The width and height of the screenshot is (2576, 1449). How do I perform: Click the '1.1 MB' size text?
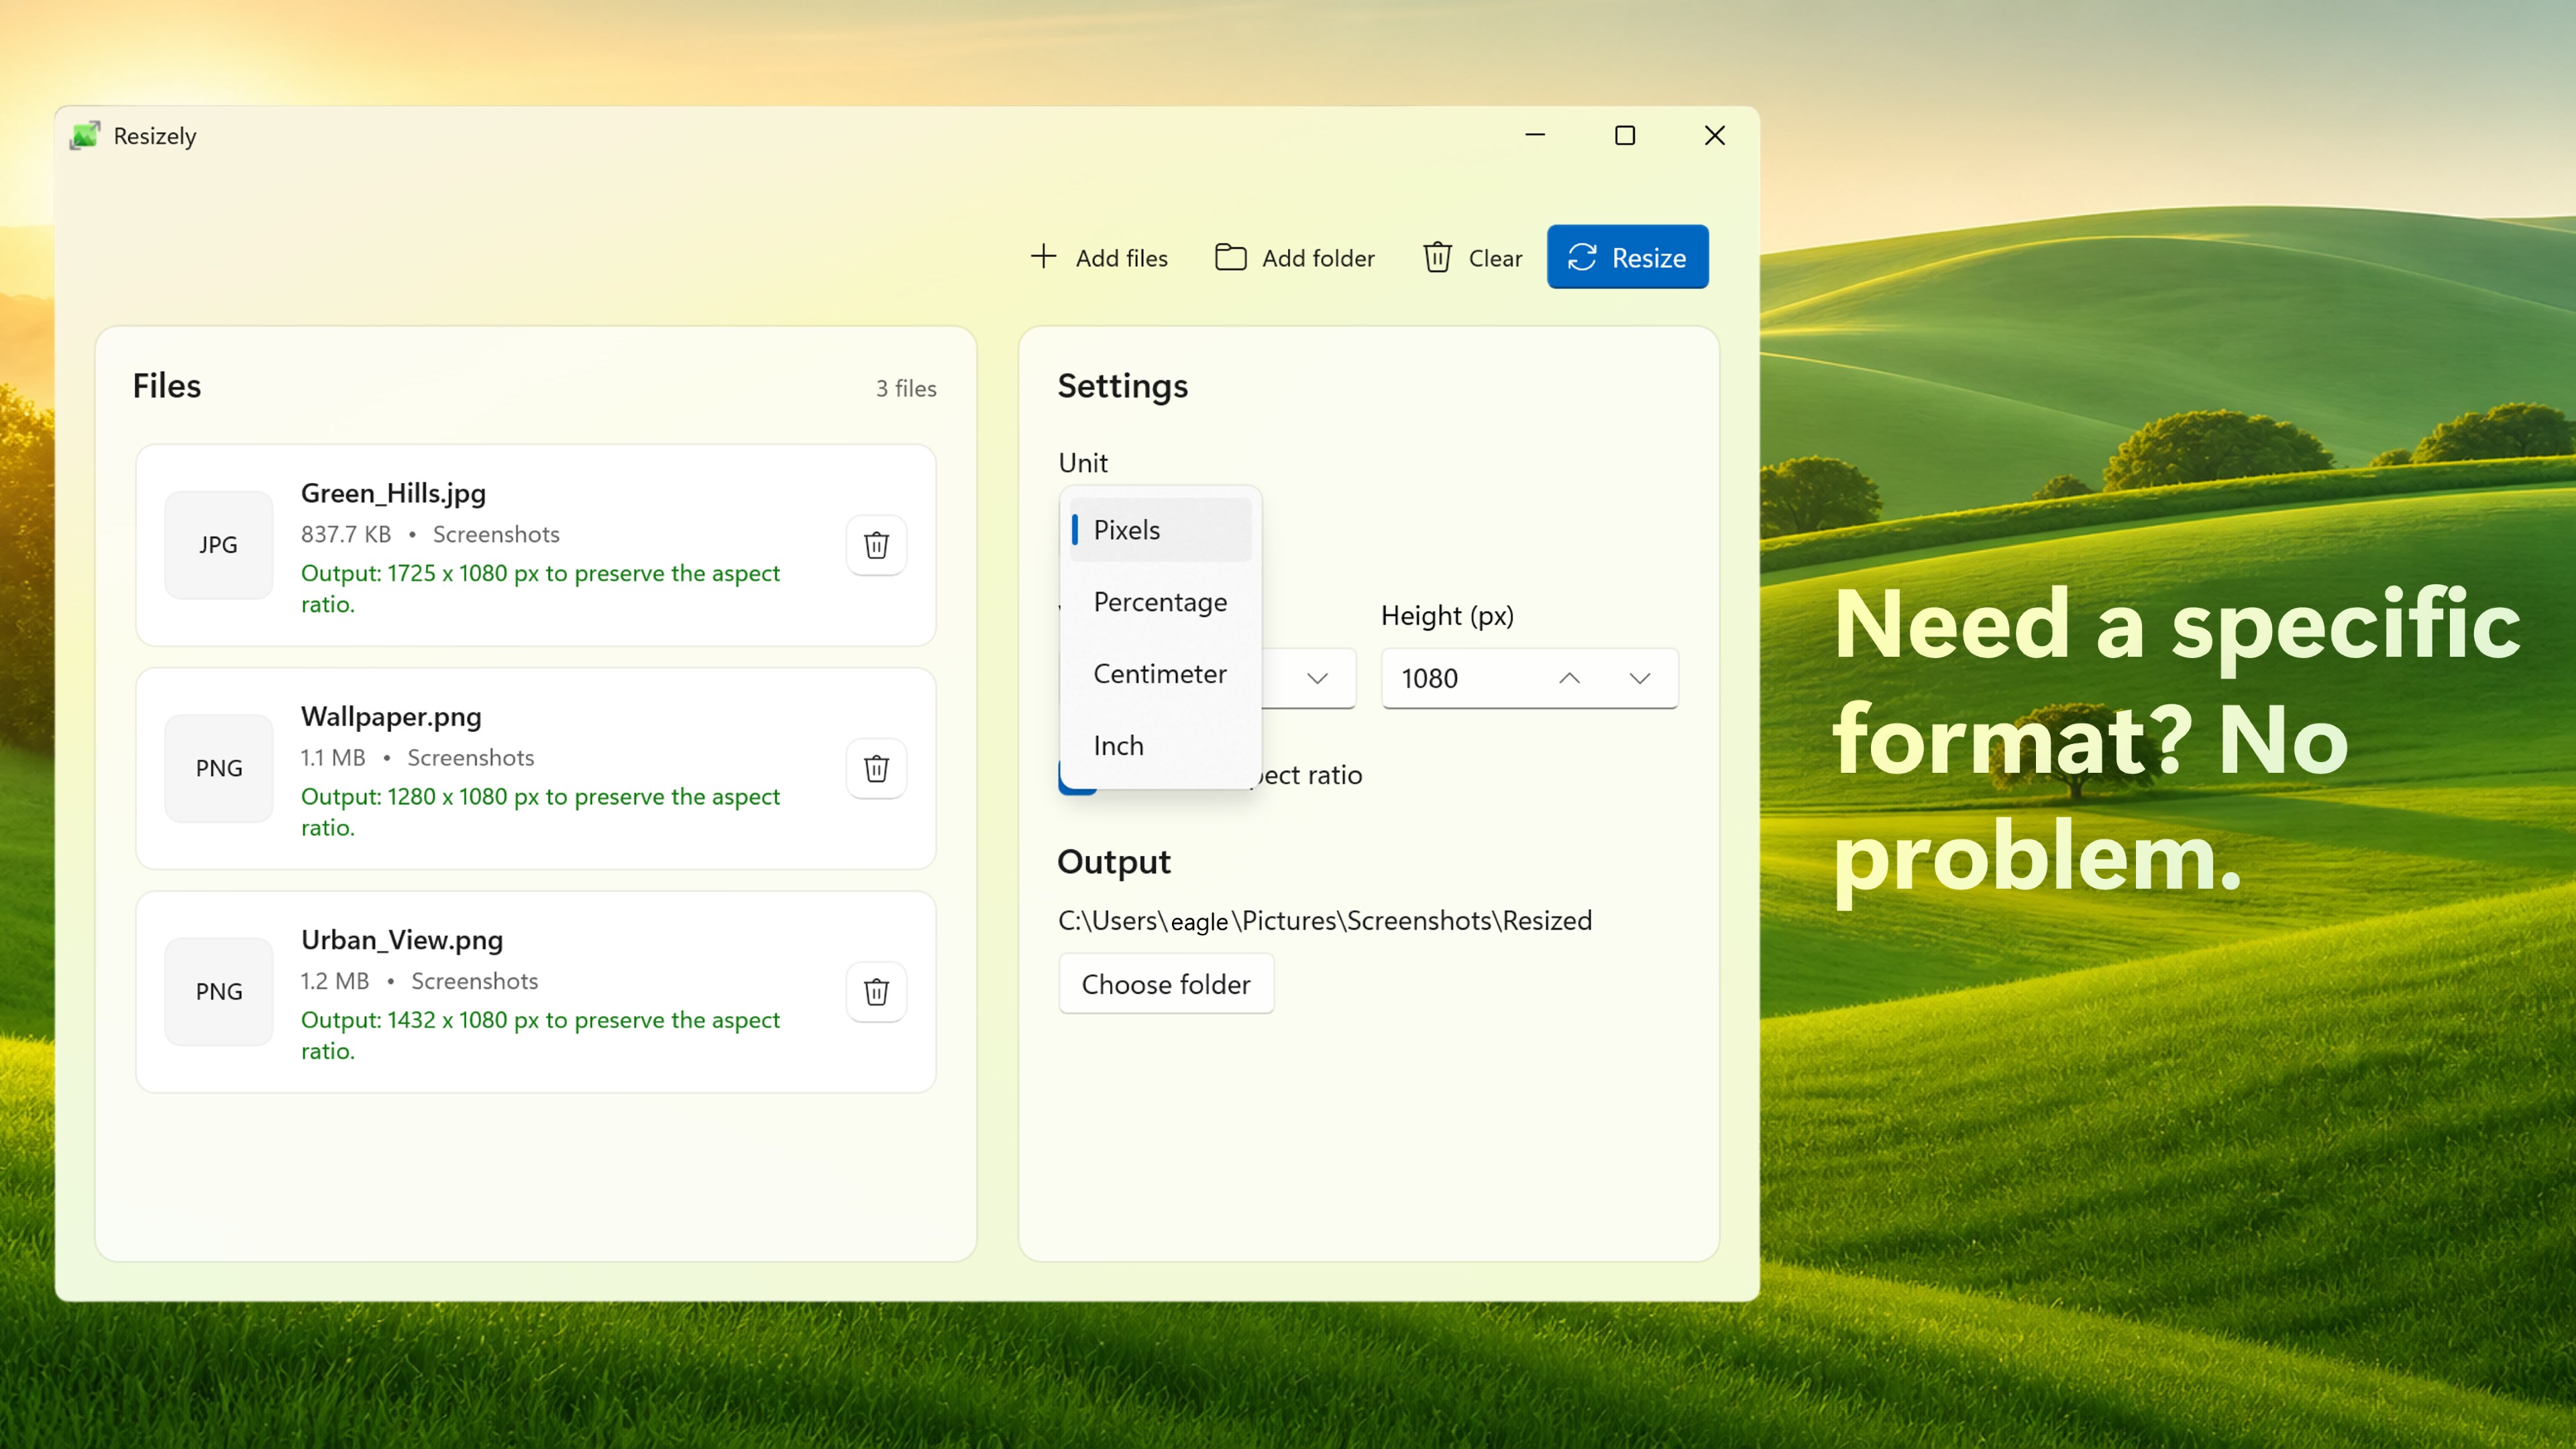point(333,758)
